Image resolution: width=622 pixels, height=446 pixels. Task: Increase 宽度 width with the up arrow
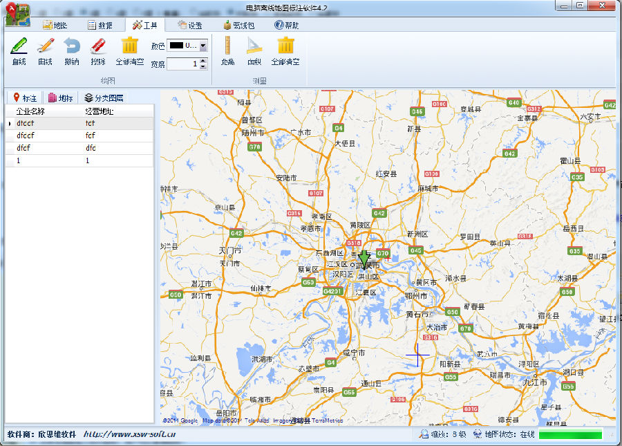203,61
